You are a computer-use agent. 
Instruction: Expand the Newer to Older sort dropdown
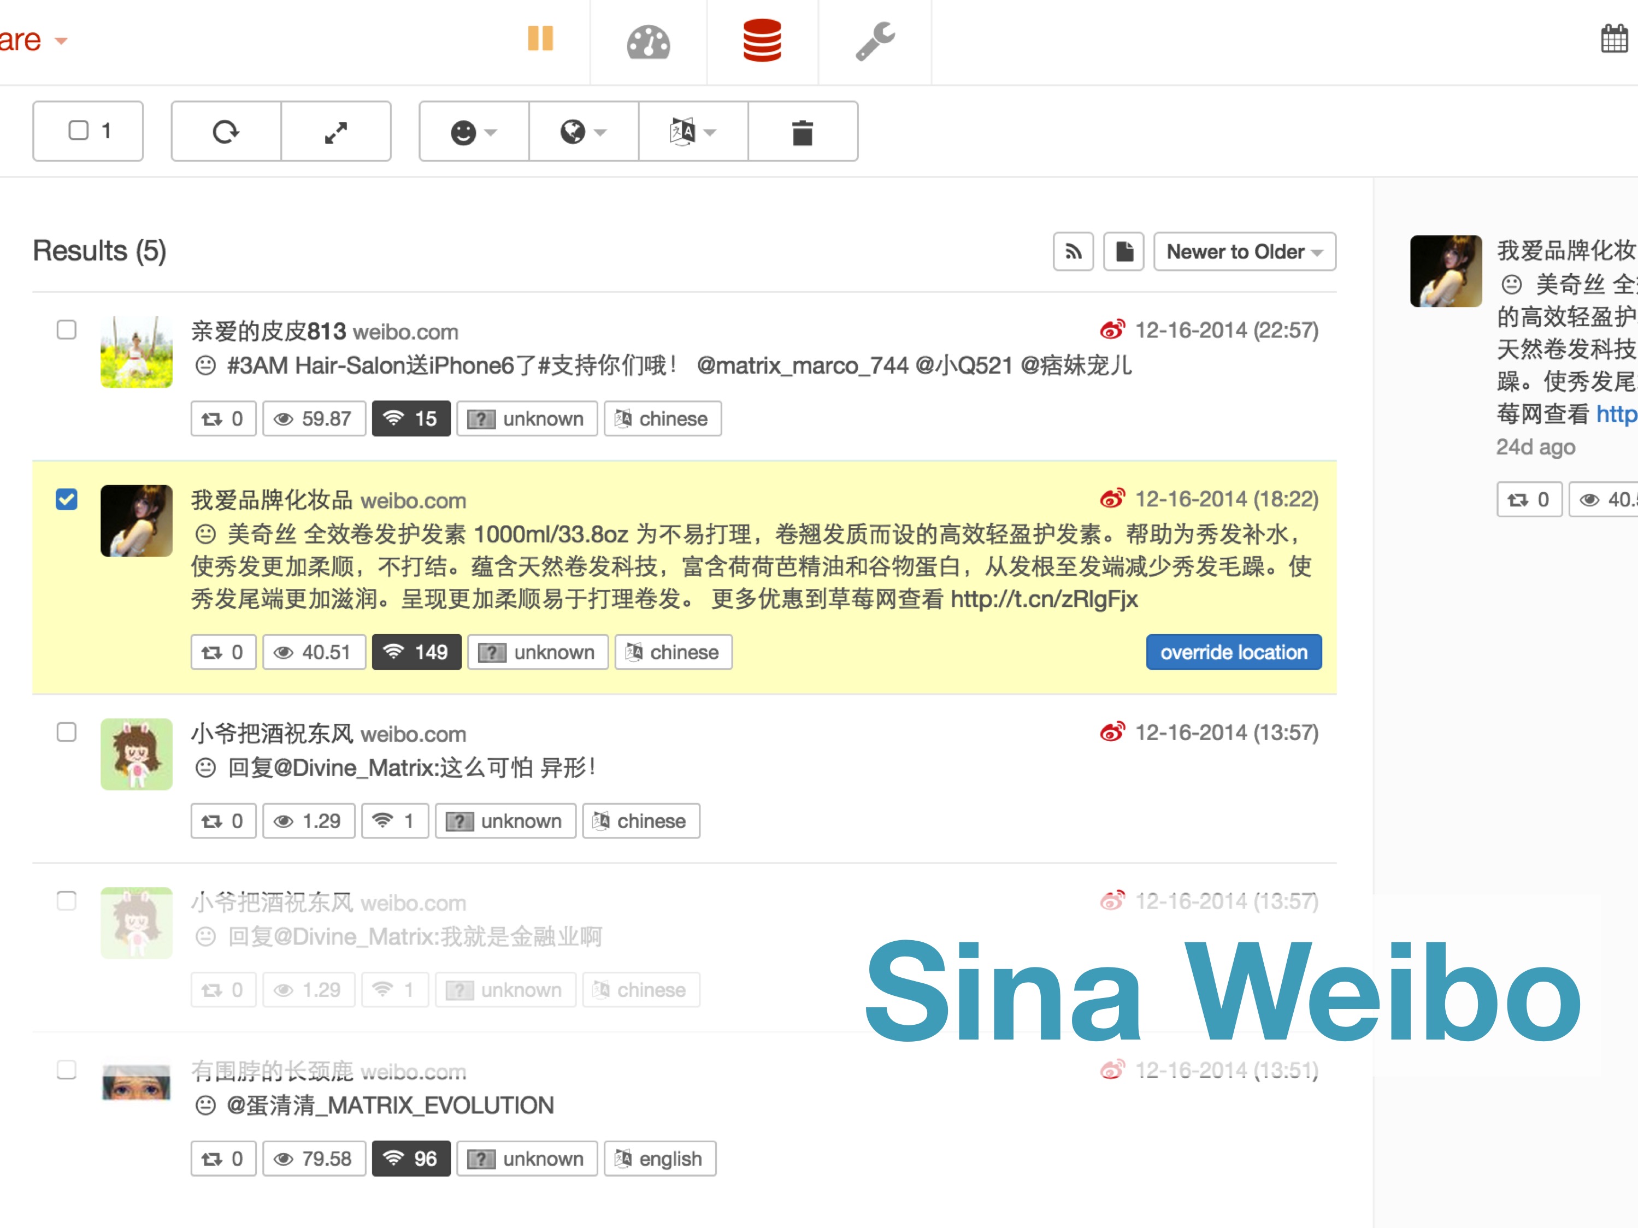(x=1244, y=252)
